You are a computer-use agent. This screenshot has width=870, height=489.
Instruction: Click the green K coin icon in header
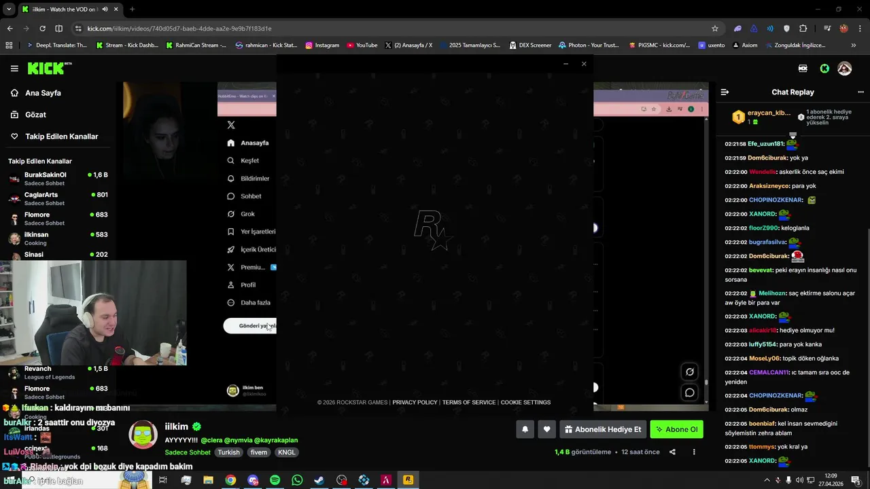[x=824, y=69]
